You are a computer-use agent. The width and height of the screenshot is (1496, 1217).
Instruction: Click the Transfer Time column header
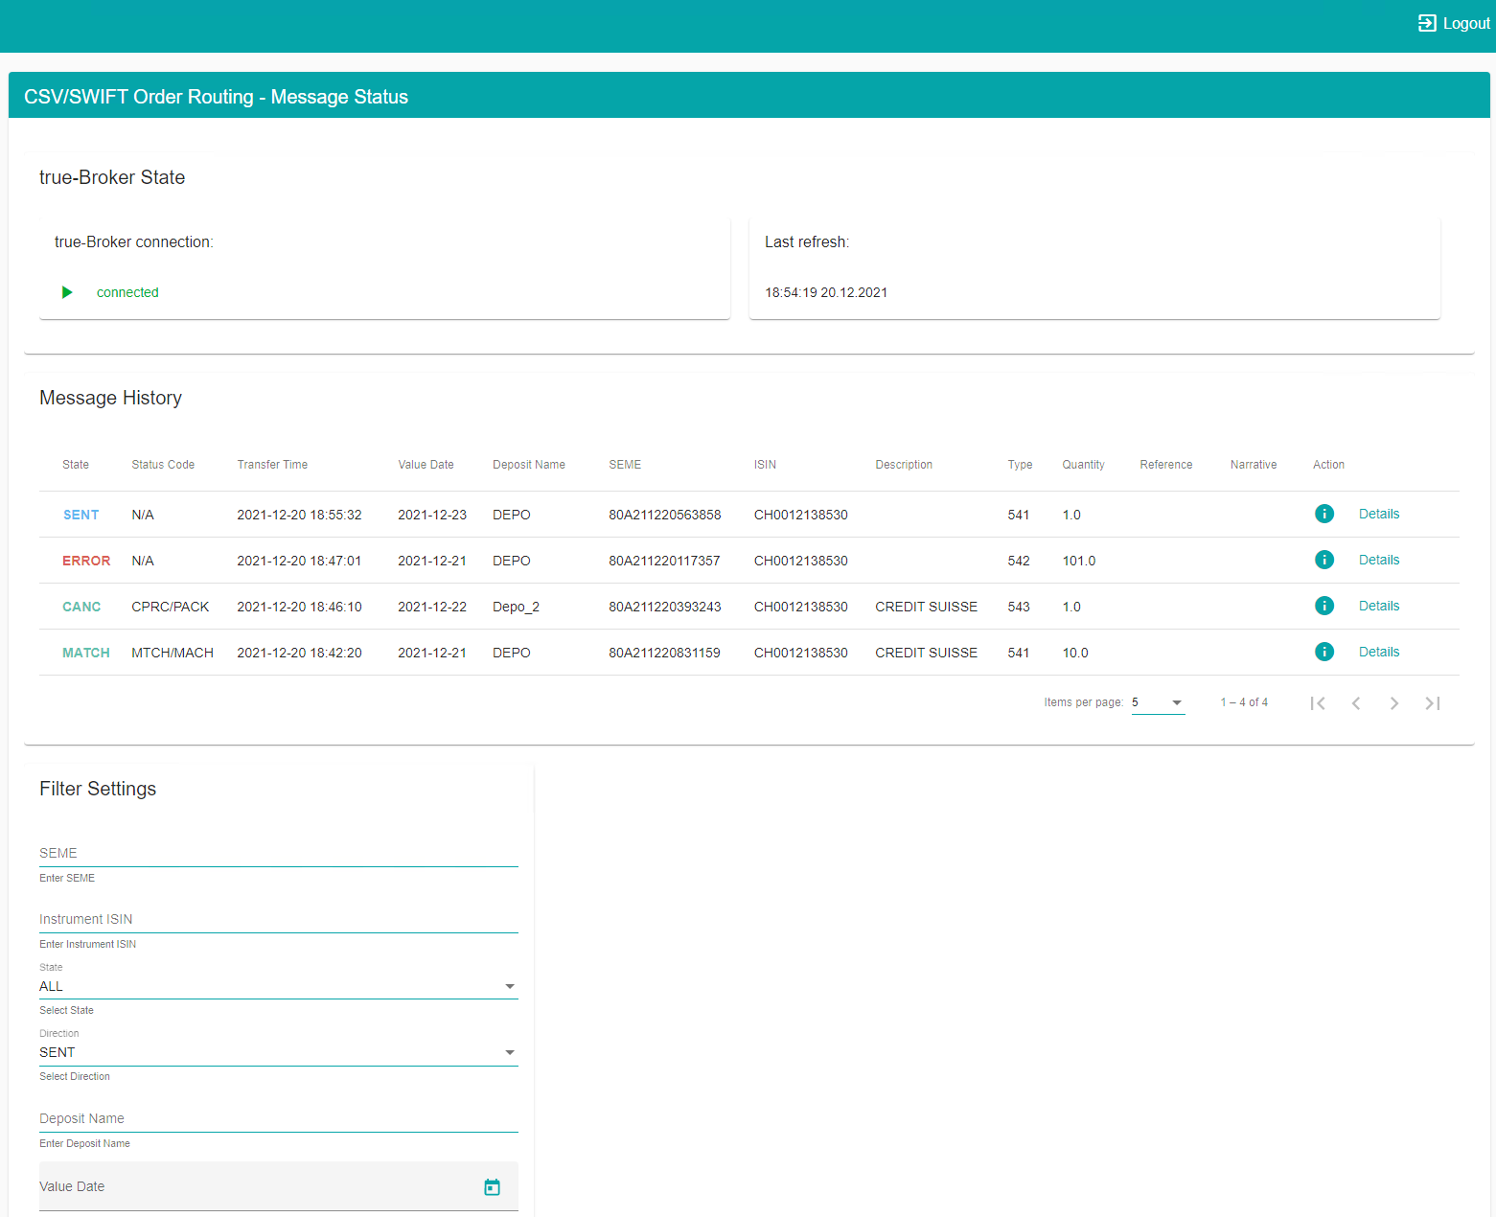(x=272, y=465)
